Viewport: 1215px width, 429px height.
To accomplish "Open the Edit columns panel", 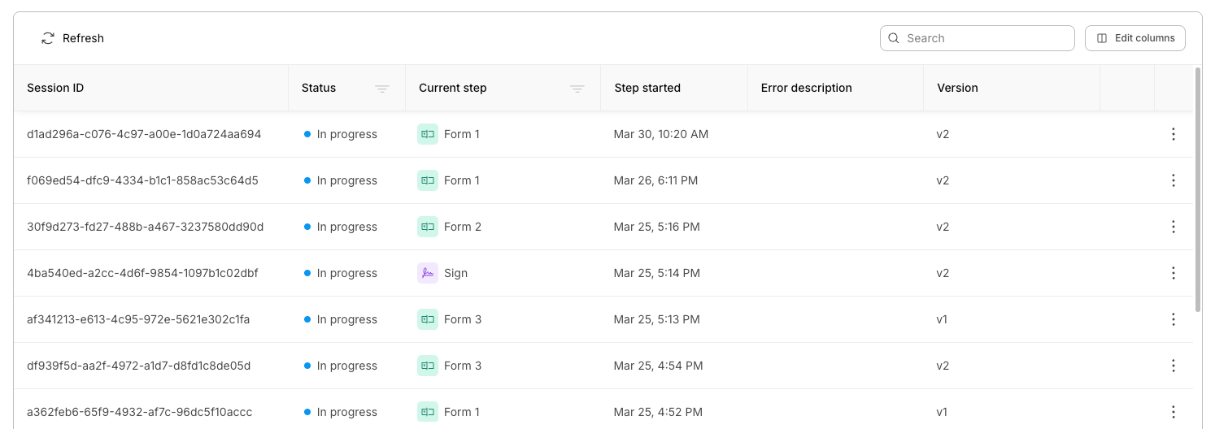I will (x=1135, y=38).
